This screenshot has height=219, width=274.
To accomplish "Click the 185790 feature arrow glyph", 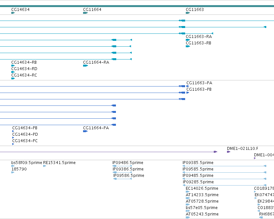I will point(13,172).
